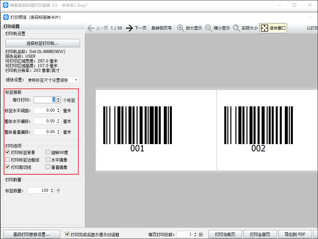This screenshot has height=239, width=318.
Task: Click 跳转到页号 toolbar item
Action: click(x=162, y=28)
